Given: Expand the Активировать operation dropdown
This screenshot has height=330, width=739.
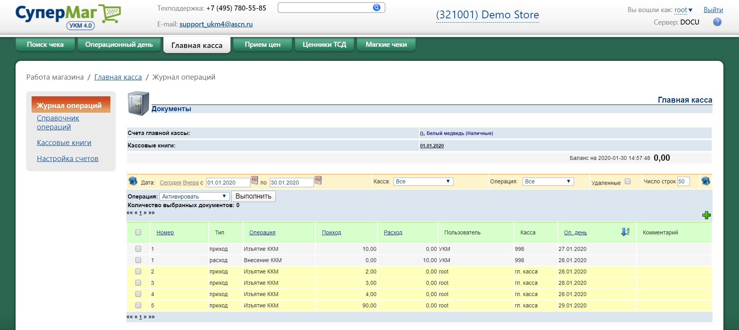Looking at the screenshot, I should tap(194, 196).
